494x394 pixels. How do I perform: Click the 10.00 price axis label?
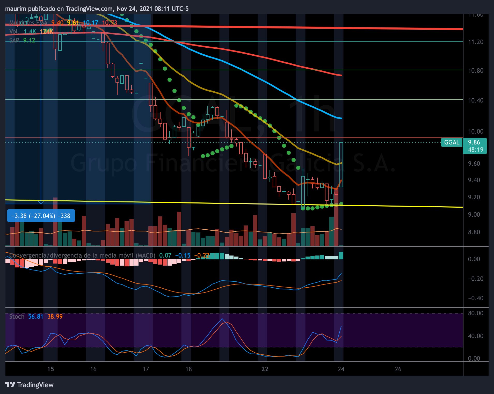(476, 132)
